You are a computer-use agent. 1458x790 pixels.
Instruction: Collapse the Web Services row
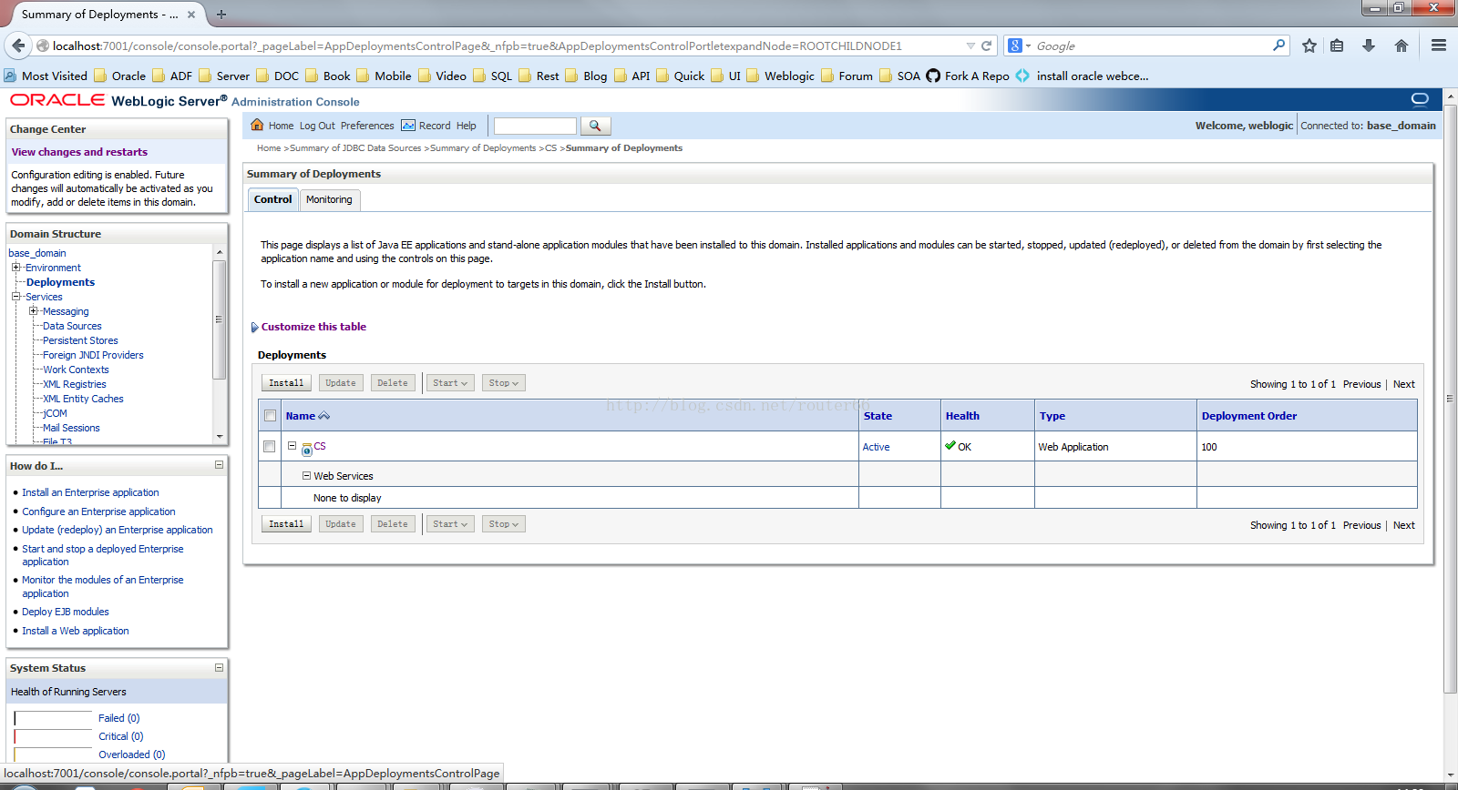click(x=307, y=475)
